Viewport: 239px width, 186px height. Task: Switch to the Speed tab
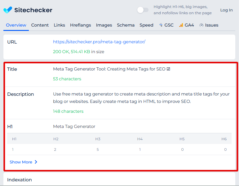pos(146,25)
